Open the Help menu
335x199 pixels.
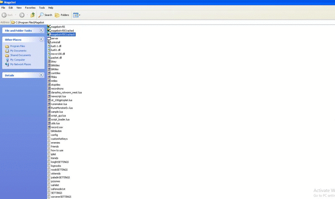[51, 8]
